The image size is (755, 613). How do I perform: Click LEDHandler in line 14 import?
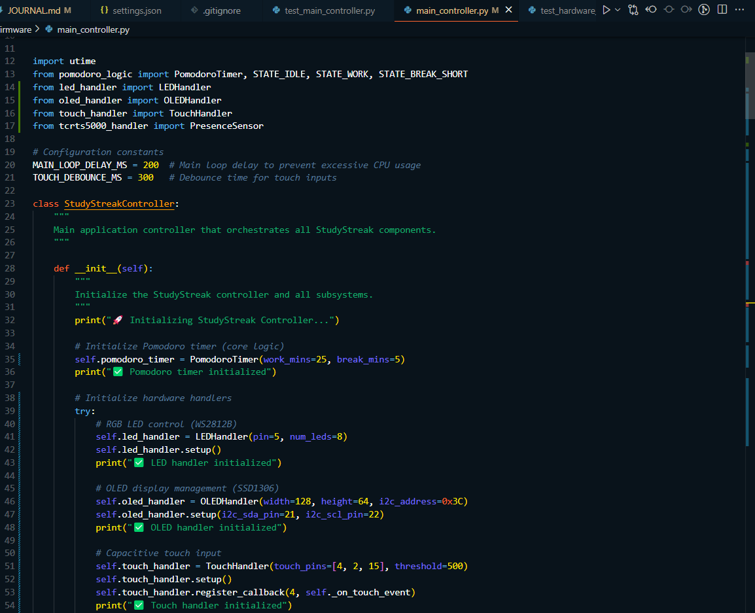click(x=185, y=87)
